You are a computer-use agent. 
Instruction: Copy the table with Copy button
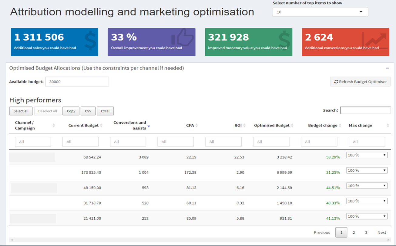point(71,111)
